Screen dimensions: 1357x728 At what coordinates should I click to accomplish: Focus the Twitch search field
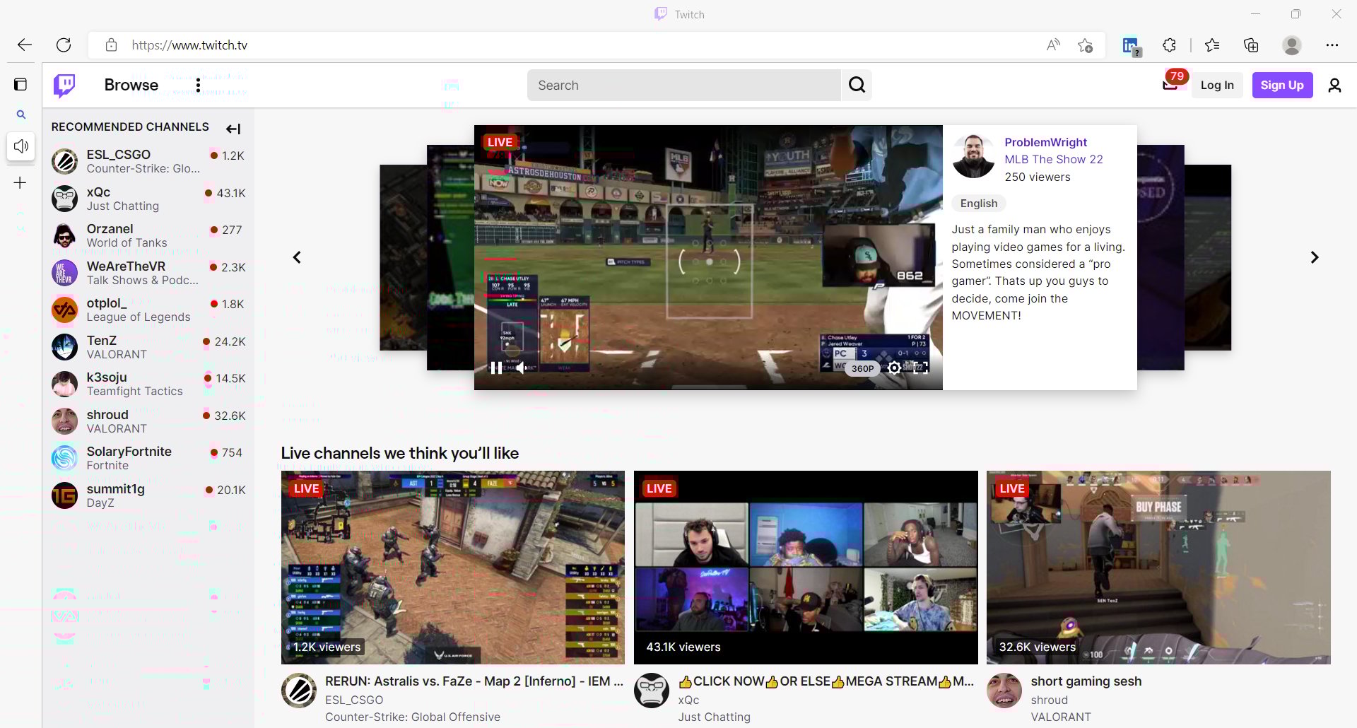684,86
